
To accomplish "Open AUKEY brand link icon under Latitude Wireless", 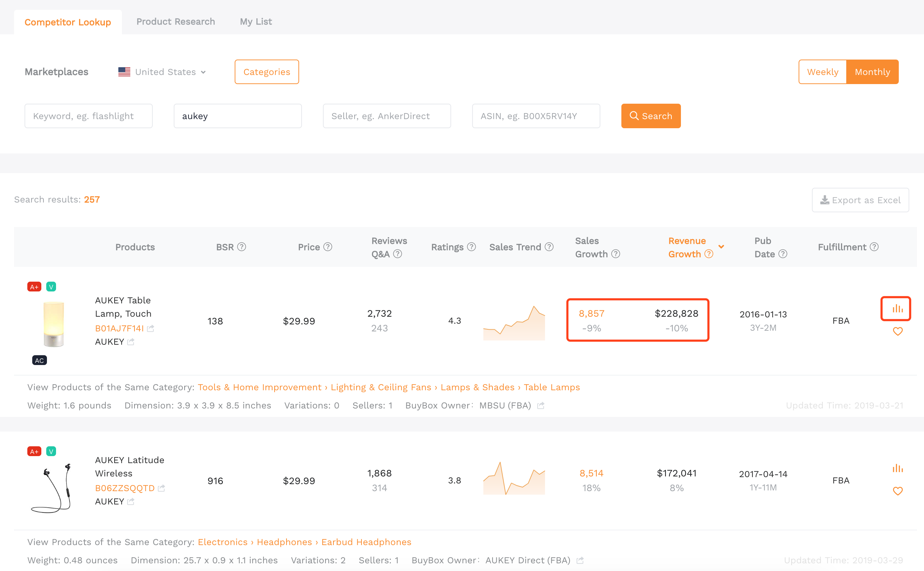I will pos(131,501).
